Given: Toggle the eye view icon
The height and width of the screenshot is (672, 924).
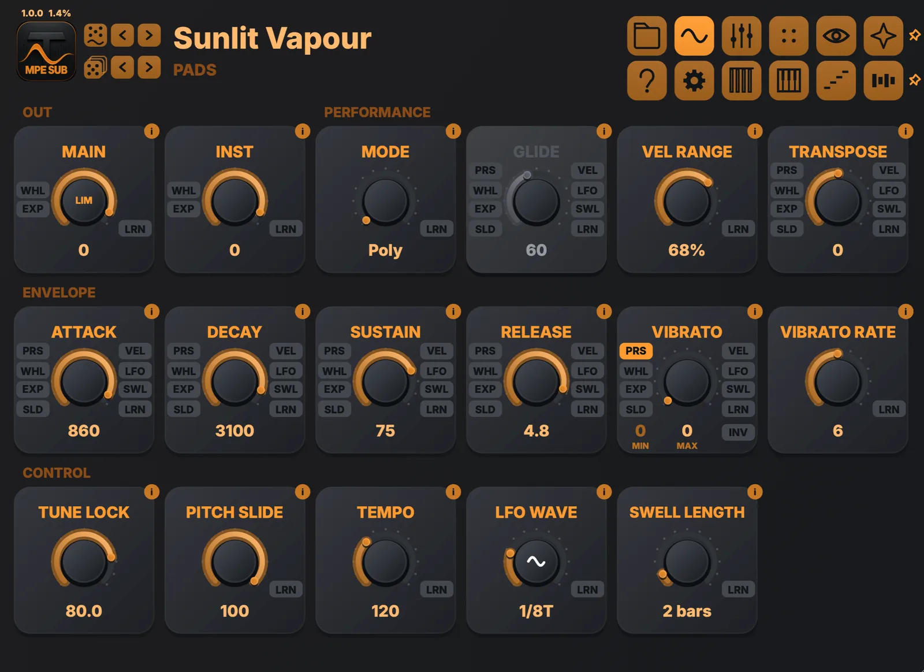Looking at the screenshot, I should coord(836,36).
